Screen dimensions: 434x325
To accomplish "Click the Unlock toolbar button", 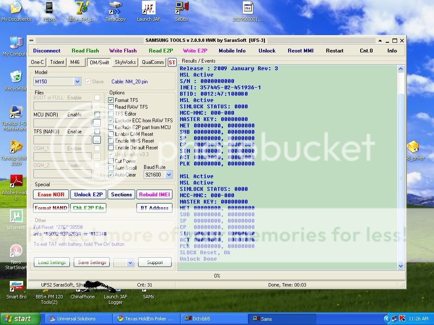I will pyautogui.click(x=267, y=51).
